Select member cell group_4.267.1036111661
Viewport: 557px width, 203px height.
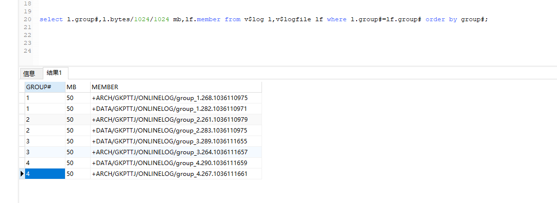point(176,174)
